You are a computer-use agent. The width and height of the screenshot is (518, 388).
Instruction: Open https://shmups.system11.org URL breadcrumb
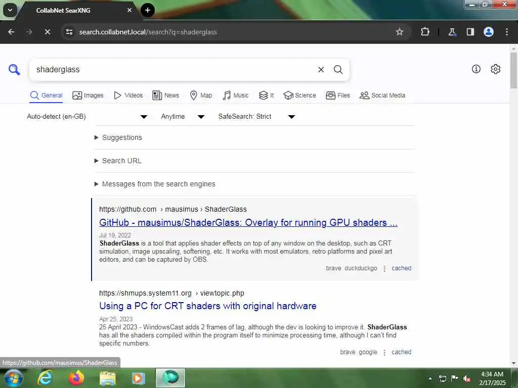(x=171, y=293)
